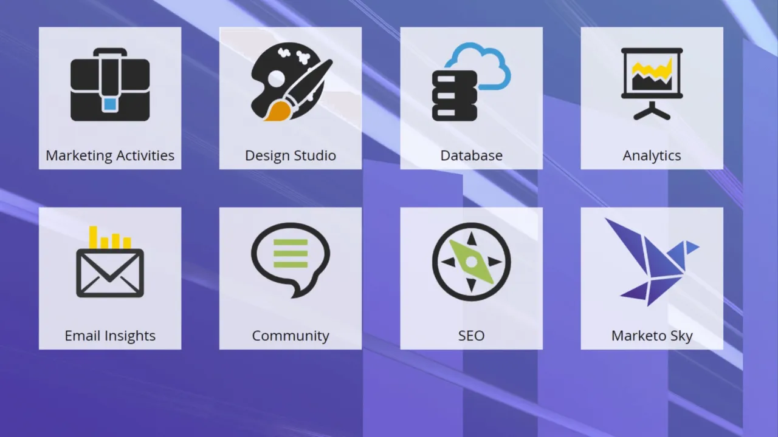This screenshot has height=437, width=778.
Task: Choose the "Analytics" tile label
Action: click(x=652, y=155)
